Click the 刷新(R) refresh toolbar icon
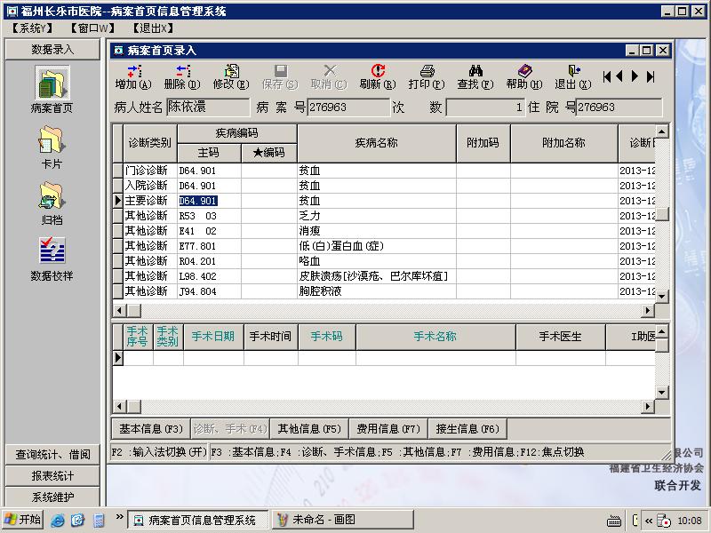 pos(378,77)
